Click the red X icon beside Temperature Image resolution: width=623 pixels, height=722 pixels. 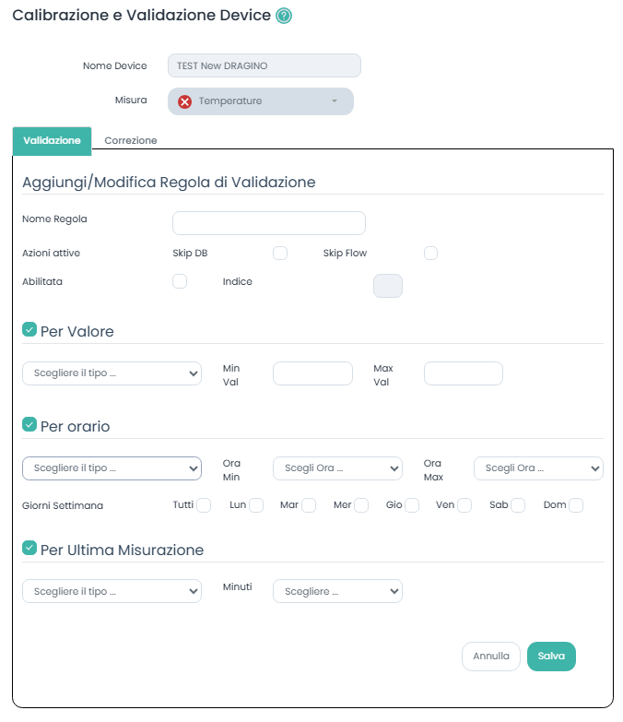pos(184,101)
